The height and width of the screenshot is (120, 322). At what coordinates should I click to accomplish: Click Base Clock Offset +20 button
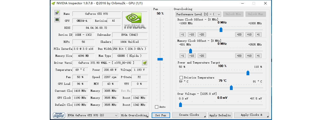[239, 34]
